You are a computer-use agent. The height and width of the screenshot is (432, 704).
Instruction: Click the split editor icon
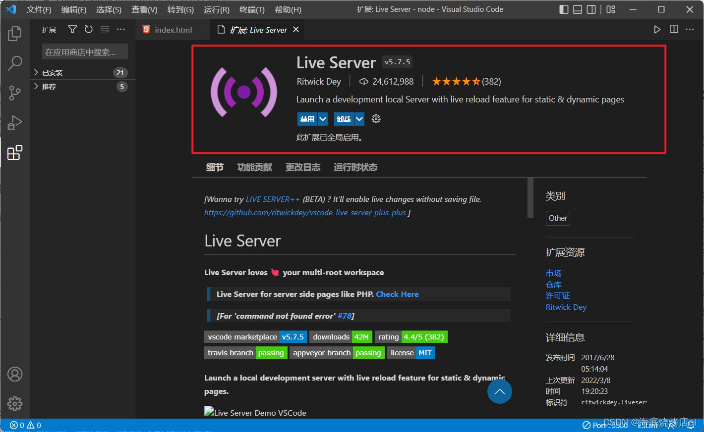pyautogui.click(x=674, y=30)
